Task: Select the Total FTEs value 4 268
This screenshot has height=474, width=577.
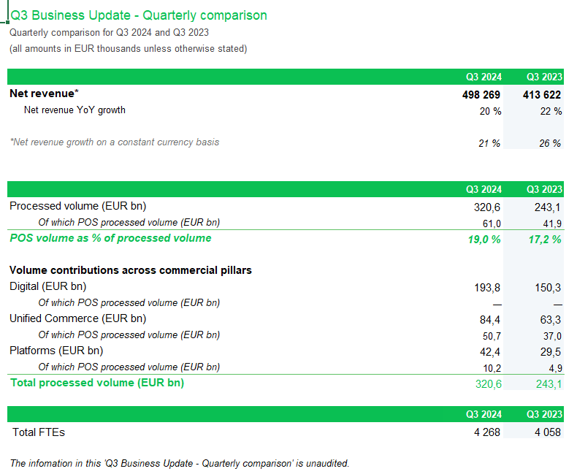Action: click(486, 432)
